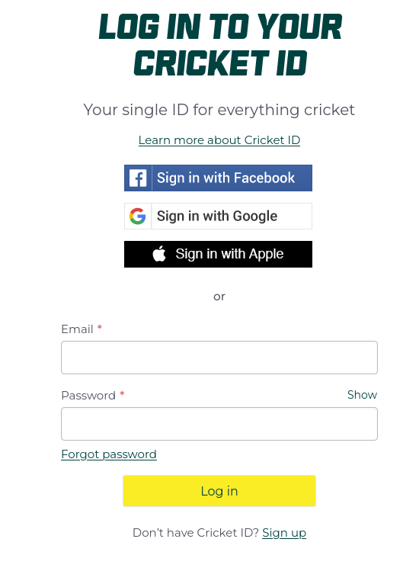Image resolution: width=403 pixels, height=571 pixels.
Task: Submit with the yellow Log in button
Action: (x=219, y=491)
